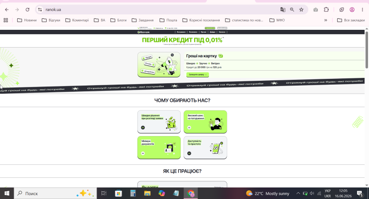Open the zoom magnifier in address bar
Viewport: 369px width, 199px height.
point(292,10)
